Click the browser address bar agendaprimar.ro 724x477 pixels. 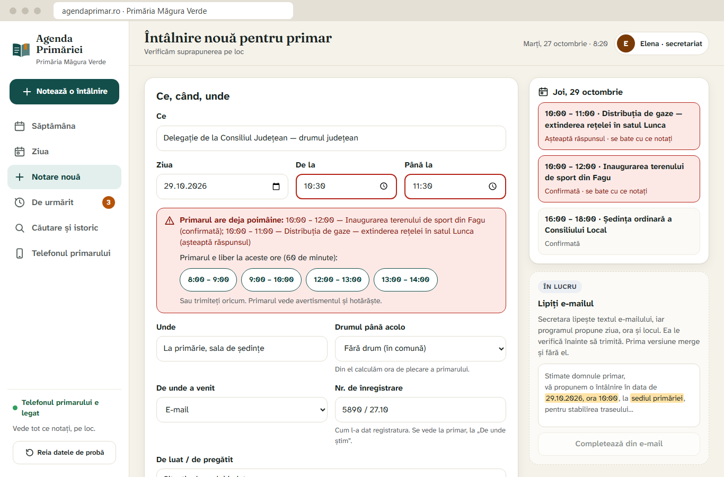point(173,11)
